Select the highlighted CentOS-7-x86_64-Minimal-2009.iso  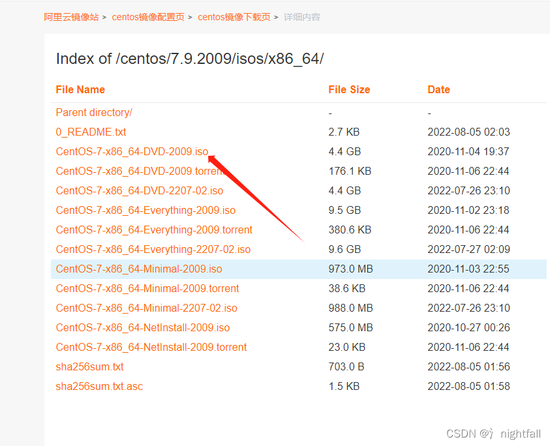pyautogui.click(x=138, y=269)
